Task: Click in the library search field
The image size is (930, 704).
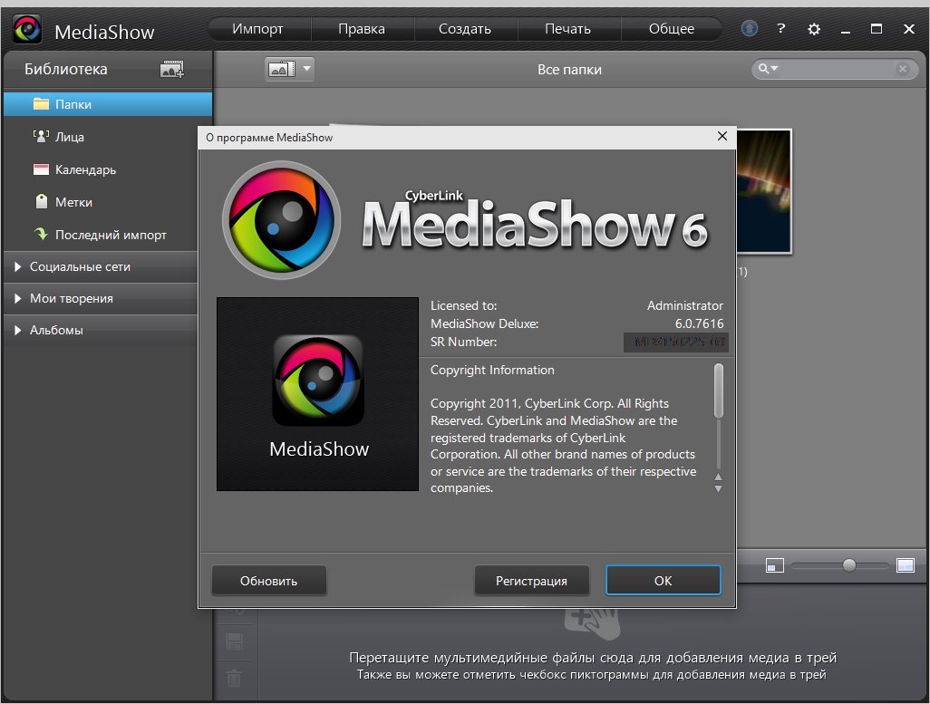Action: [837, 70]
